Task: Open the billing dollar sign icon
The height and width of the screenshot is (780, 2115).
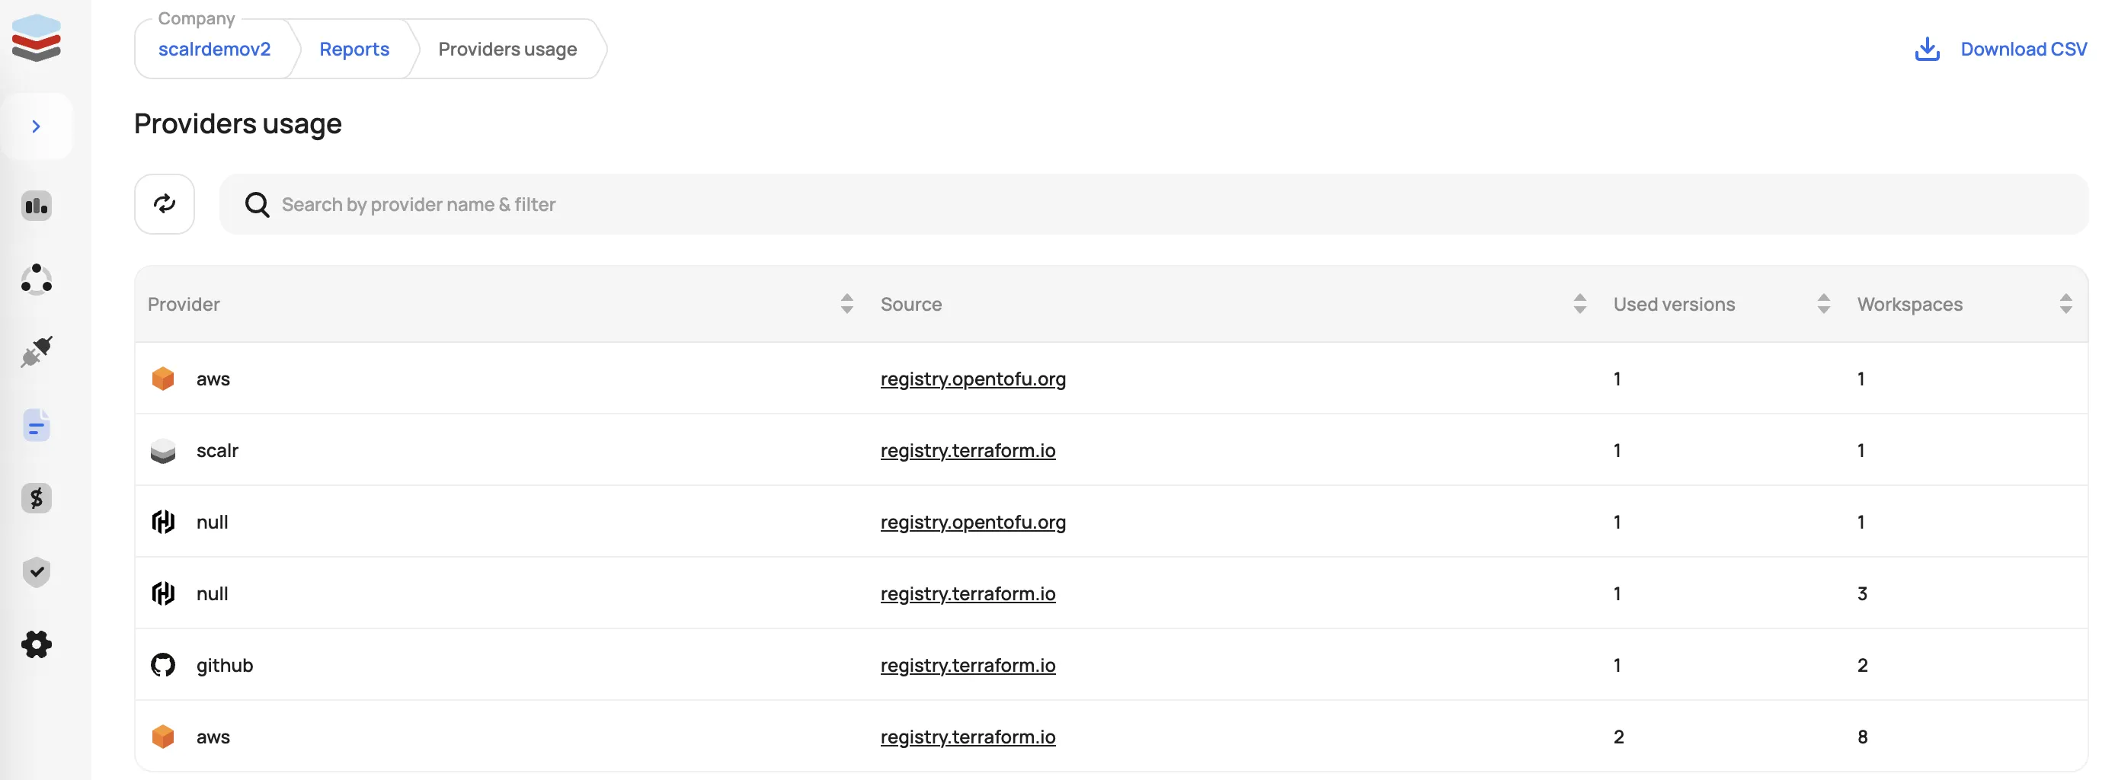Action: (x=36, y=498)
